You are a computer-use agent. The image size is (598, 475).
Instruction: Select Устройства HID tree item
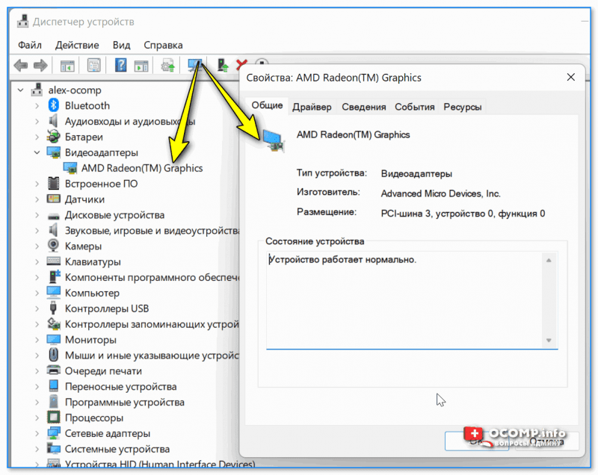coord(160,465)
